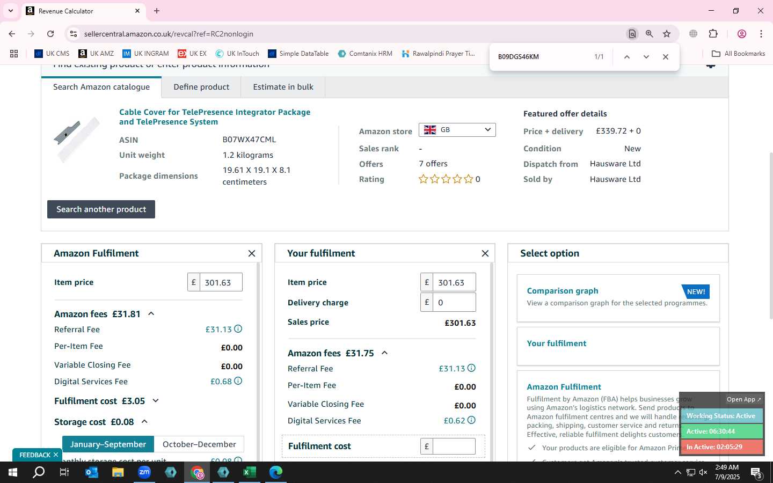
Task: Open Windows taskbar search
Action: click(x=39, y=472)
